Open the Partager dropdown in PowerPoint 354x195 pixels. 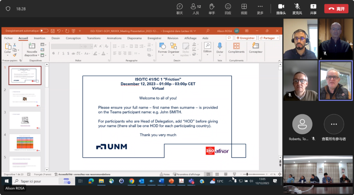[x=269, y=38]
